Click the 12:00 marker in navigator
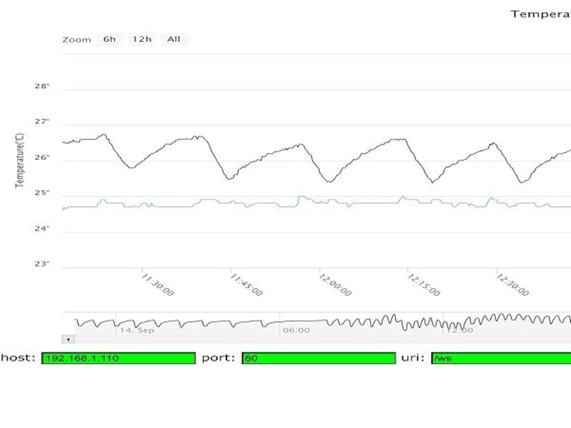This screenshot has height=428, width=571. (x=460, y=330)
